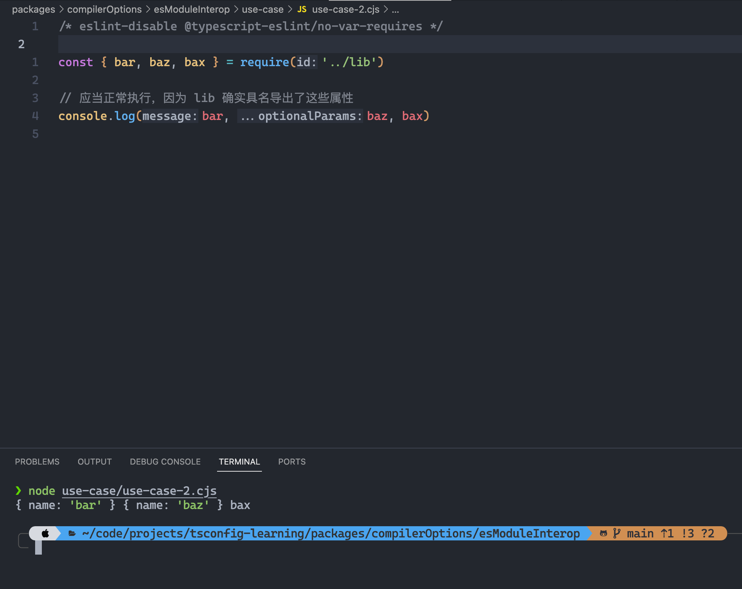Switch to the OUTPUT tab

tap(95, 462)
